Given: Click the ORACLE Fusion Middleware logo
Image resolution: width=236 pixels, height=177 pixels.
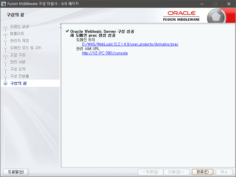Looking at the screenshot, I should tap(181, 16).
